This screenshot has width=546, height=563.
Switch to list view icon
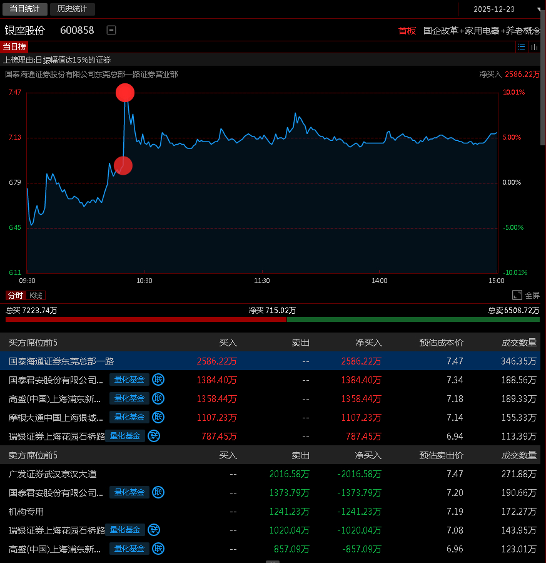coord(521,47)
